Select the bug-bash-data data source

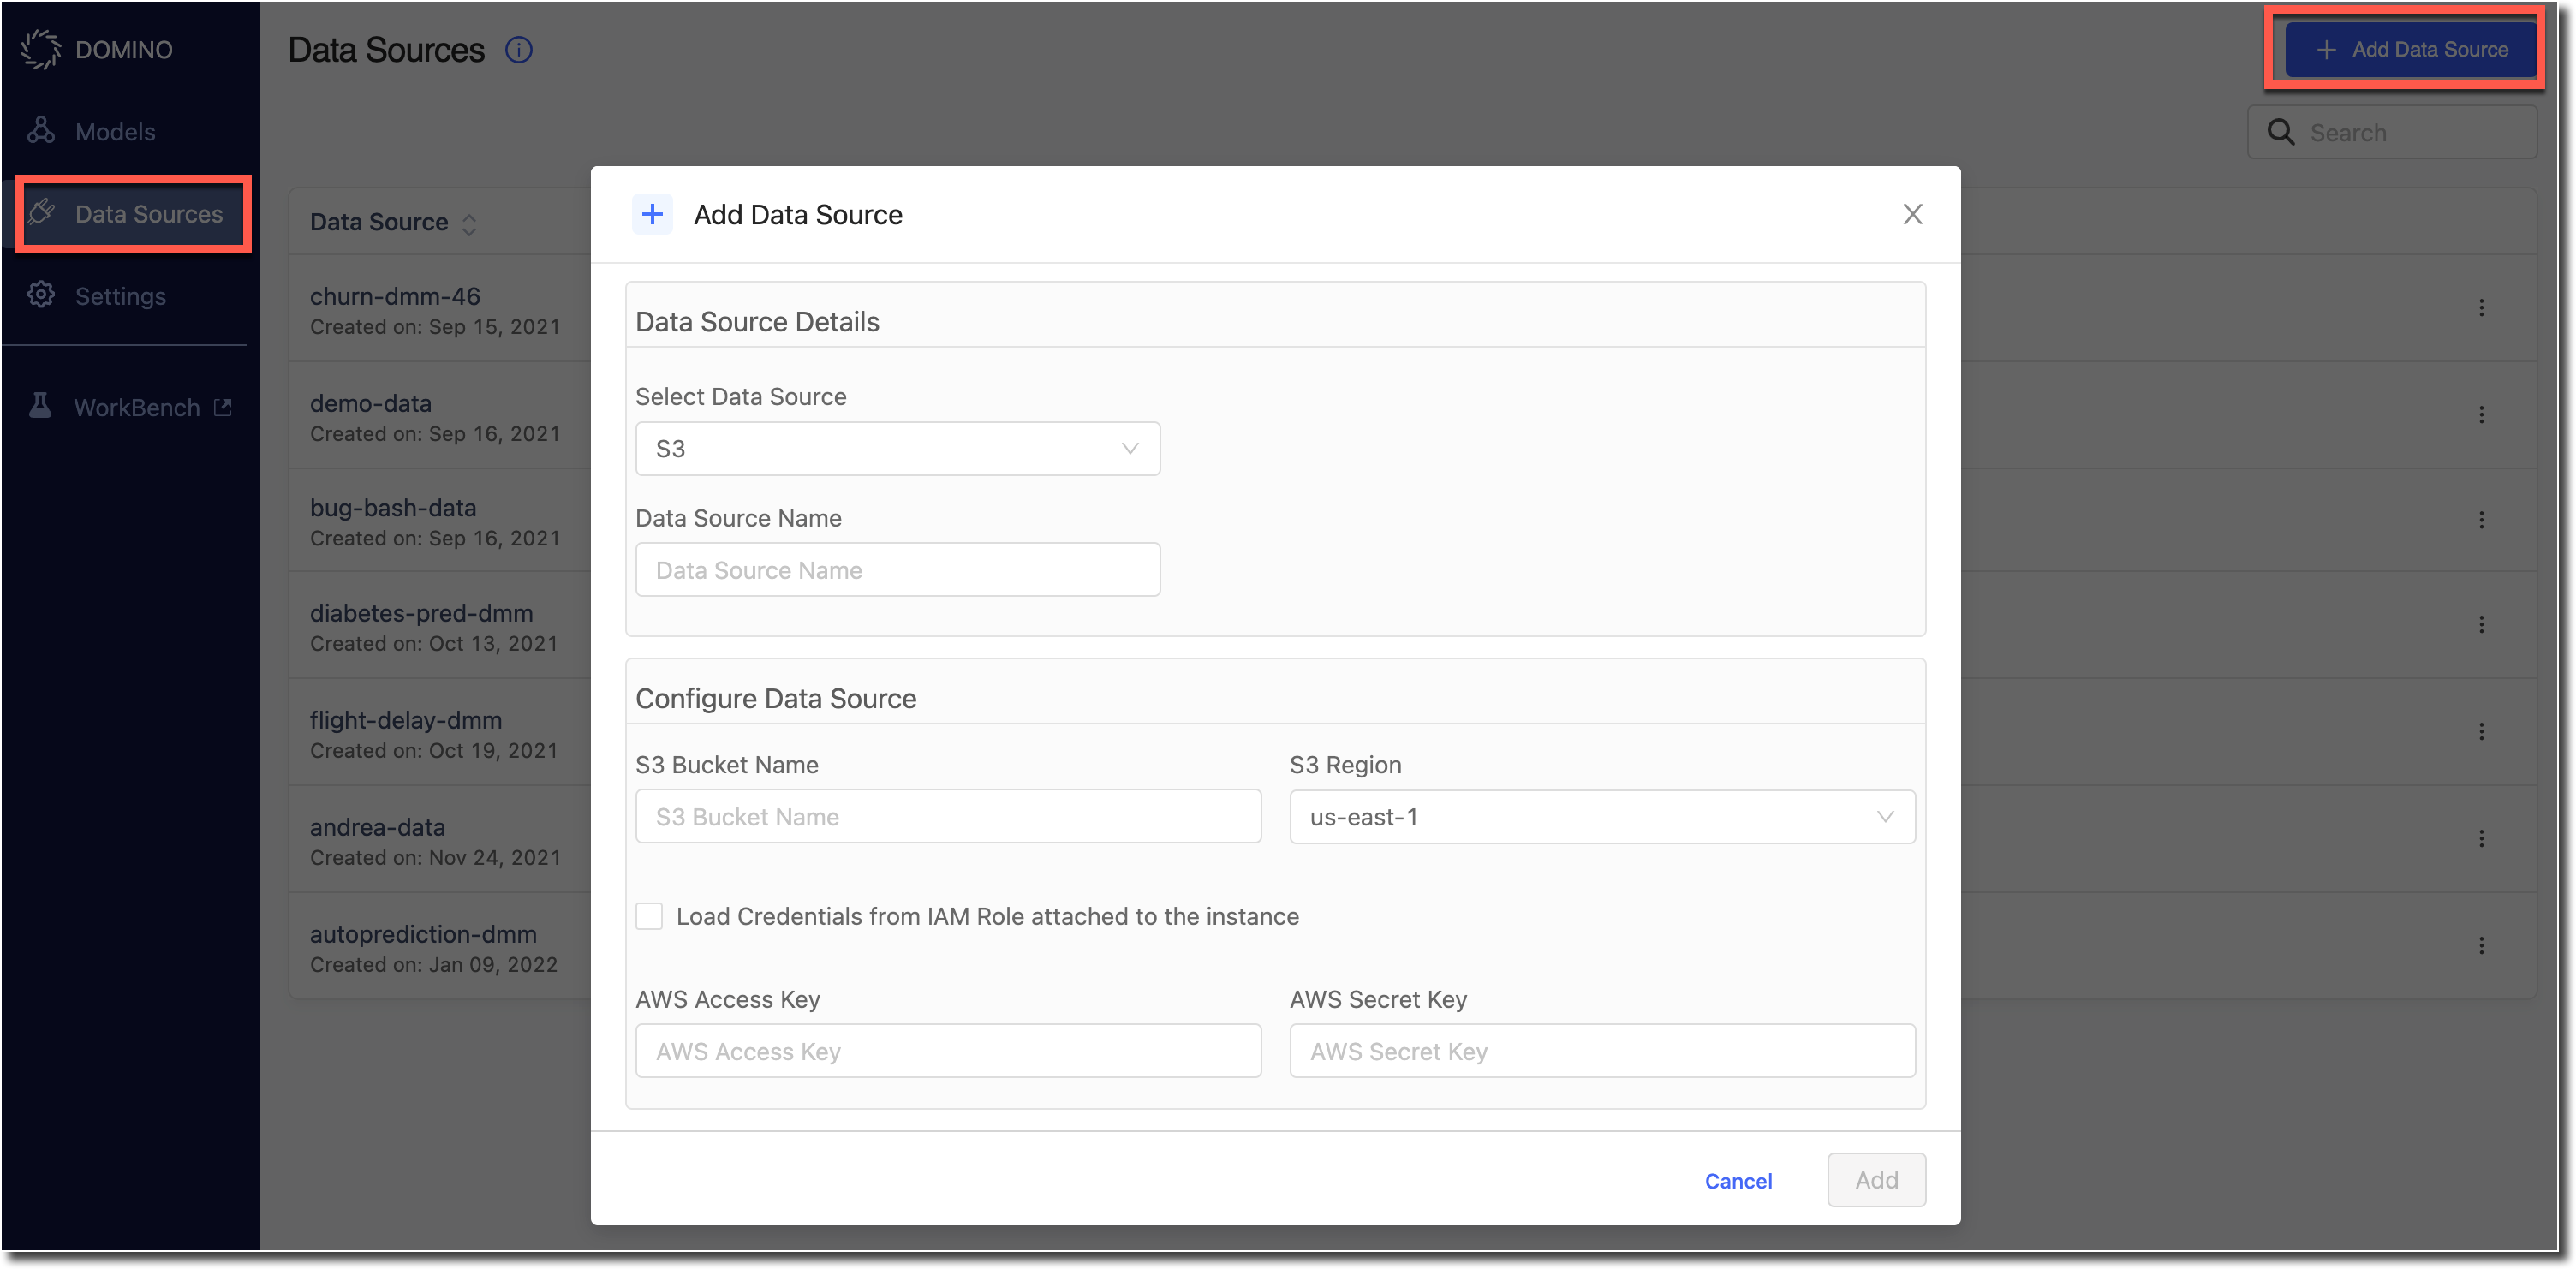393,508
